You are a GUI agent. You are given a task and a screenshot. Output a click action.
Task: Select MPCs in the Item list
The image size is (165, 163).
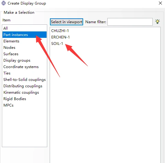tap(25, 105)
